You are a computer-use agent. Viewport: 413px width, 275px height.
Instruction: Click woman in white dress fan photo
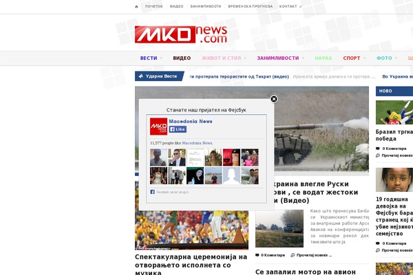pos(158,175)
